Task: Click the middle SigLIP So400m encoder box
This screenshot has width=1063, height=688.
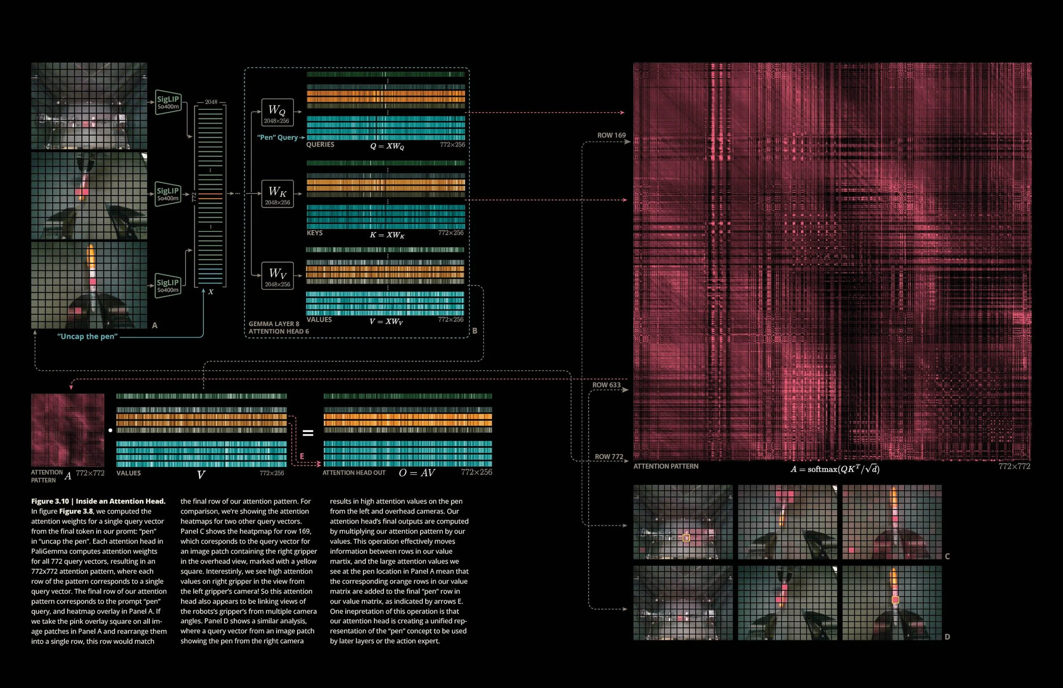Action: 168,194
